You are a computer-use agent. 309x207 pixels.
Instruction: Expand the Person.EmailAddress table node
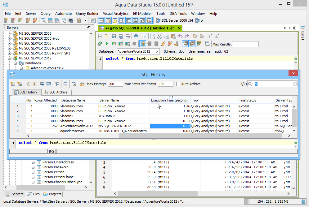point(33,162)
